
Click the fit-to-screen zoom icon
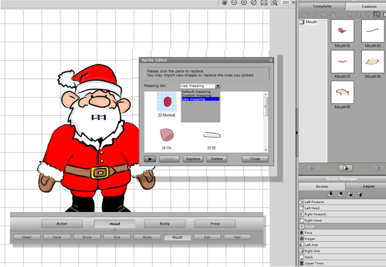(x=264, y=3)
